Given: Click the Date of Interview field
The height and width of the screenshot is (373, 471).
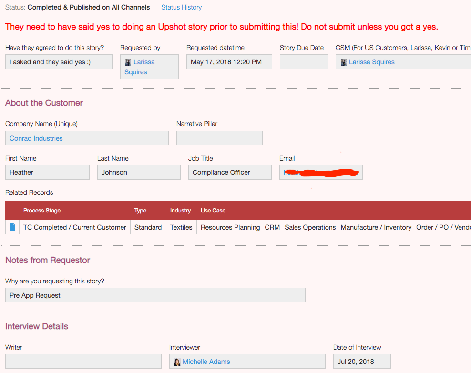Looking at the screenshot, I should tap(362, 362).
